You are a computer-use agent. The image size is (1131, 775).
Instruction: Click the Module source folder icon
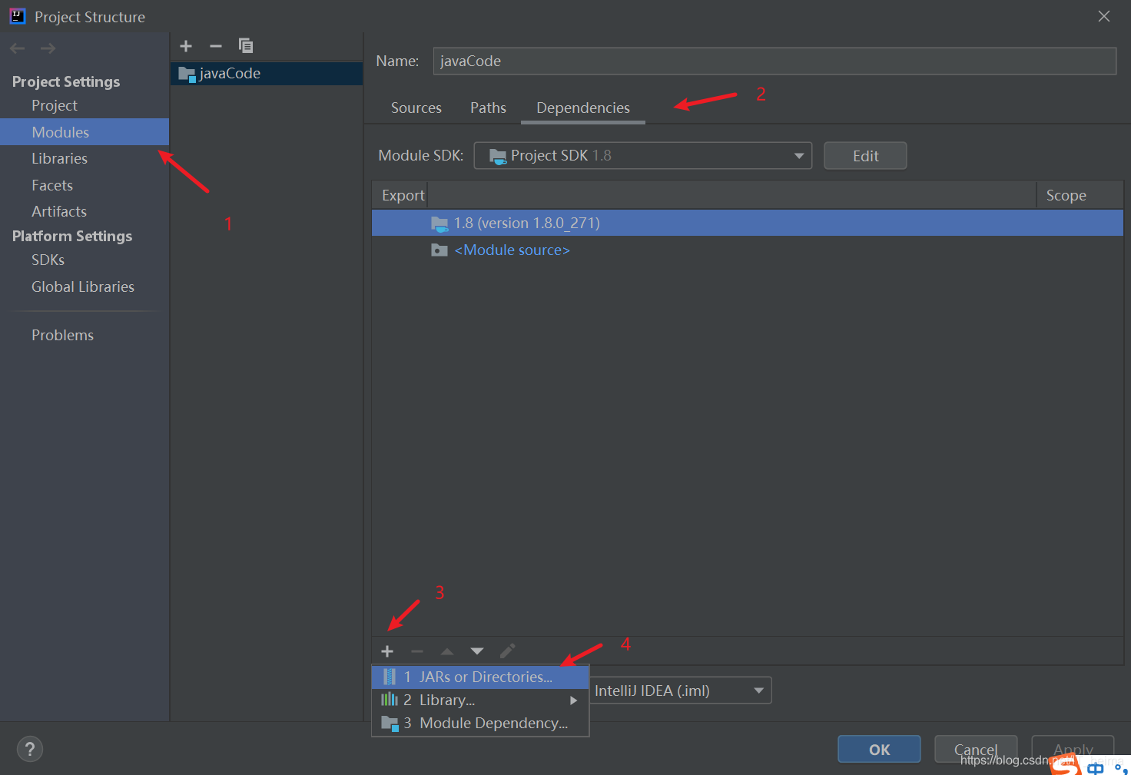click(x=439, y=250)
